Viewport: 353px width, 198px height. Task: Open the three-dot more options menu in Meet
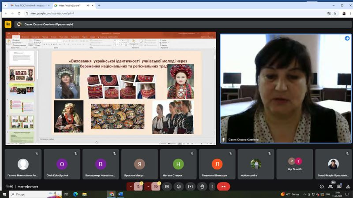pyautogui.click(x=212, y=187)
